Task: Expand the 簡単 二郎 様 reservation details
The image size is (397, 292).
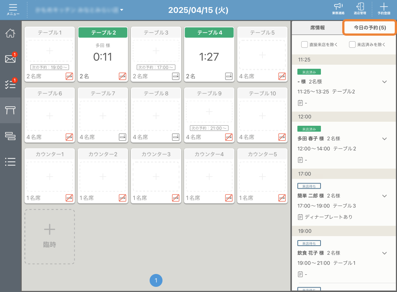Action: [385, 196]
